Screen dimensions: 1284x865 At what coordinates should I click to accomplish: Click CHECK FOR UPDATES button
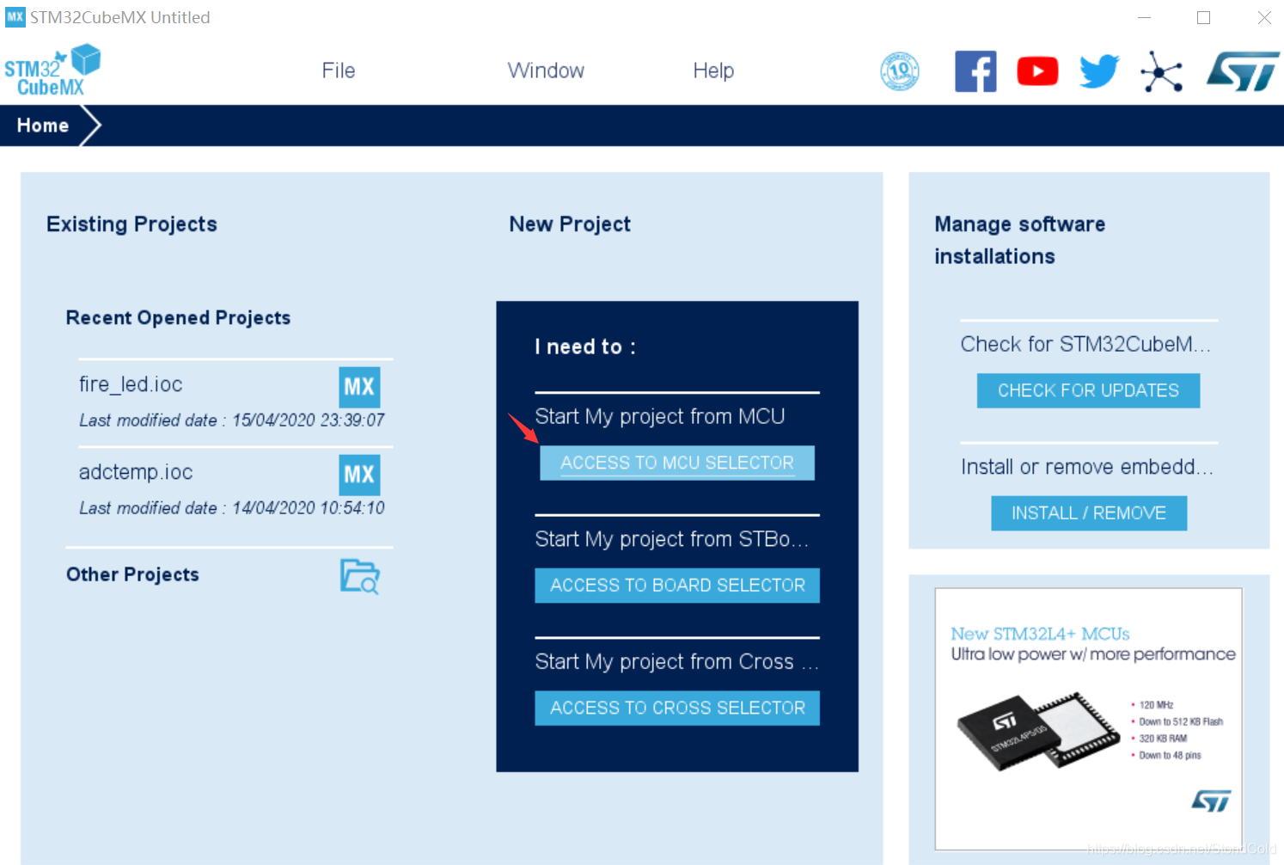tap(1088, 390)
